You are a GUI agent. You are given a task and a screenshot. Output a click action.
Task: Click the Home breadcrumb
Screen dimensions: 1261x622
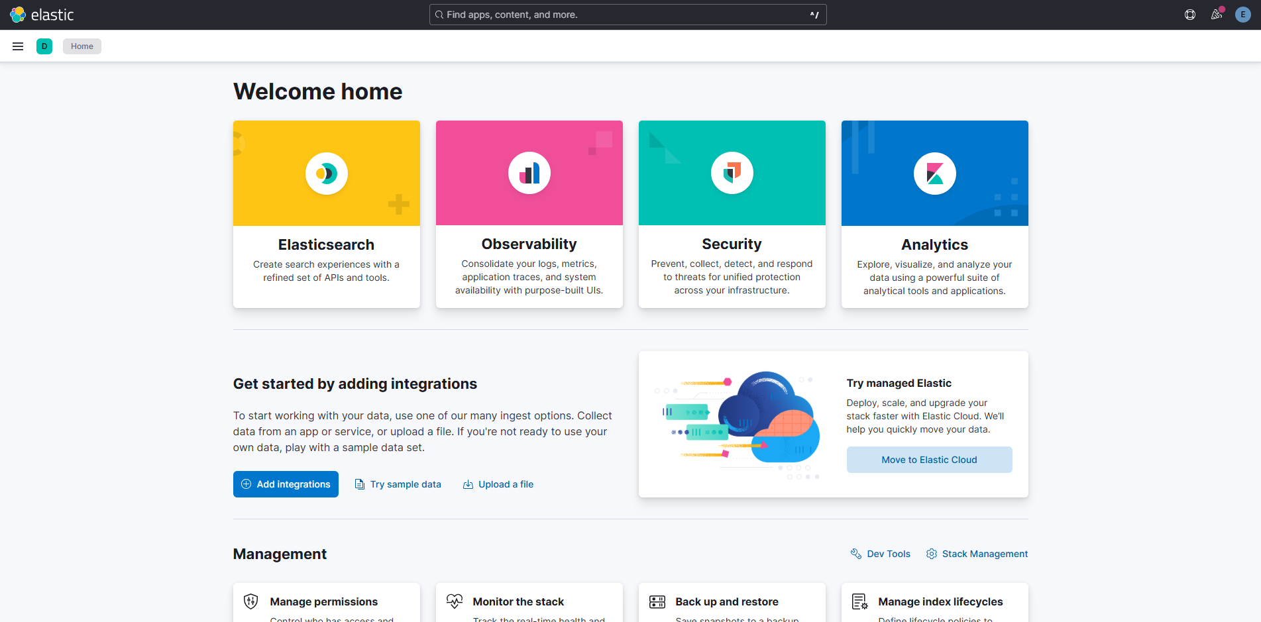click(82, 46)
